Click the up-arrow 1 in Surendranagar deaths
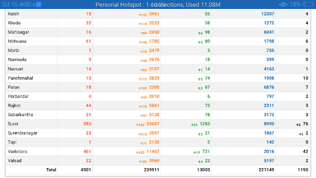Viewport: 316px width, 178px height. click(x=301, y=134)
